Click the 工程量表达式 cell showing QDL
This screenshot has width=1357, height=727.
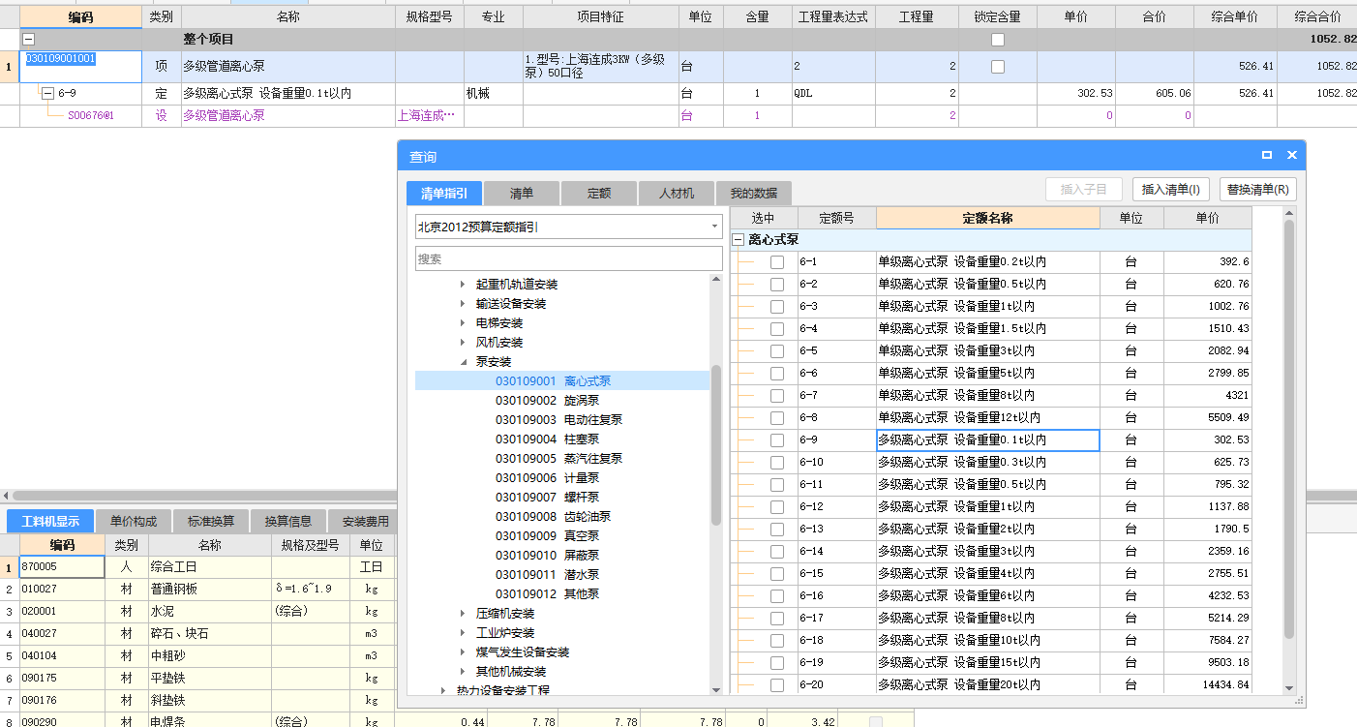point(831,94)
